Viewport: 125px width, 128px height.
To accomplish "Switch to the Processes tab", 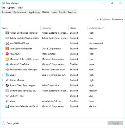I will (7, 12).
